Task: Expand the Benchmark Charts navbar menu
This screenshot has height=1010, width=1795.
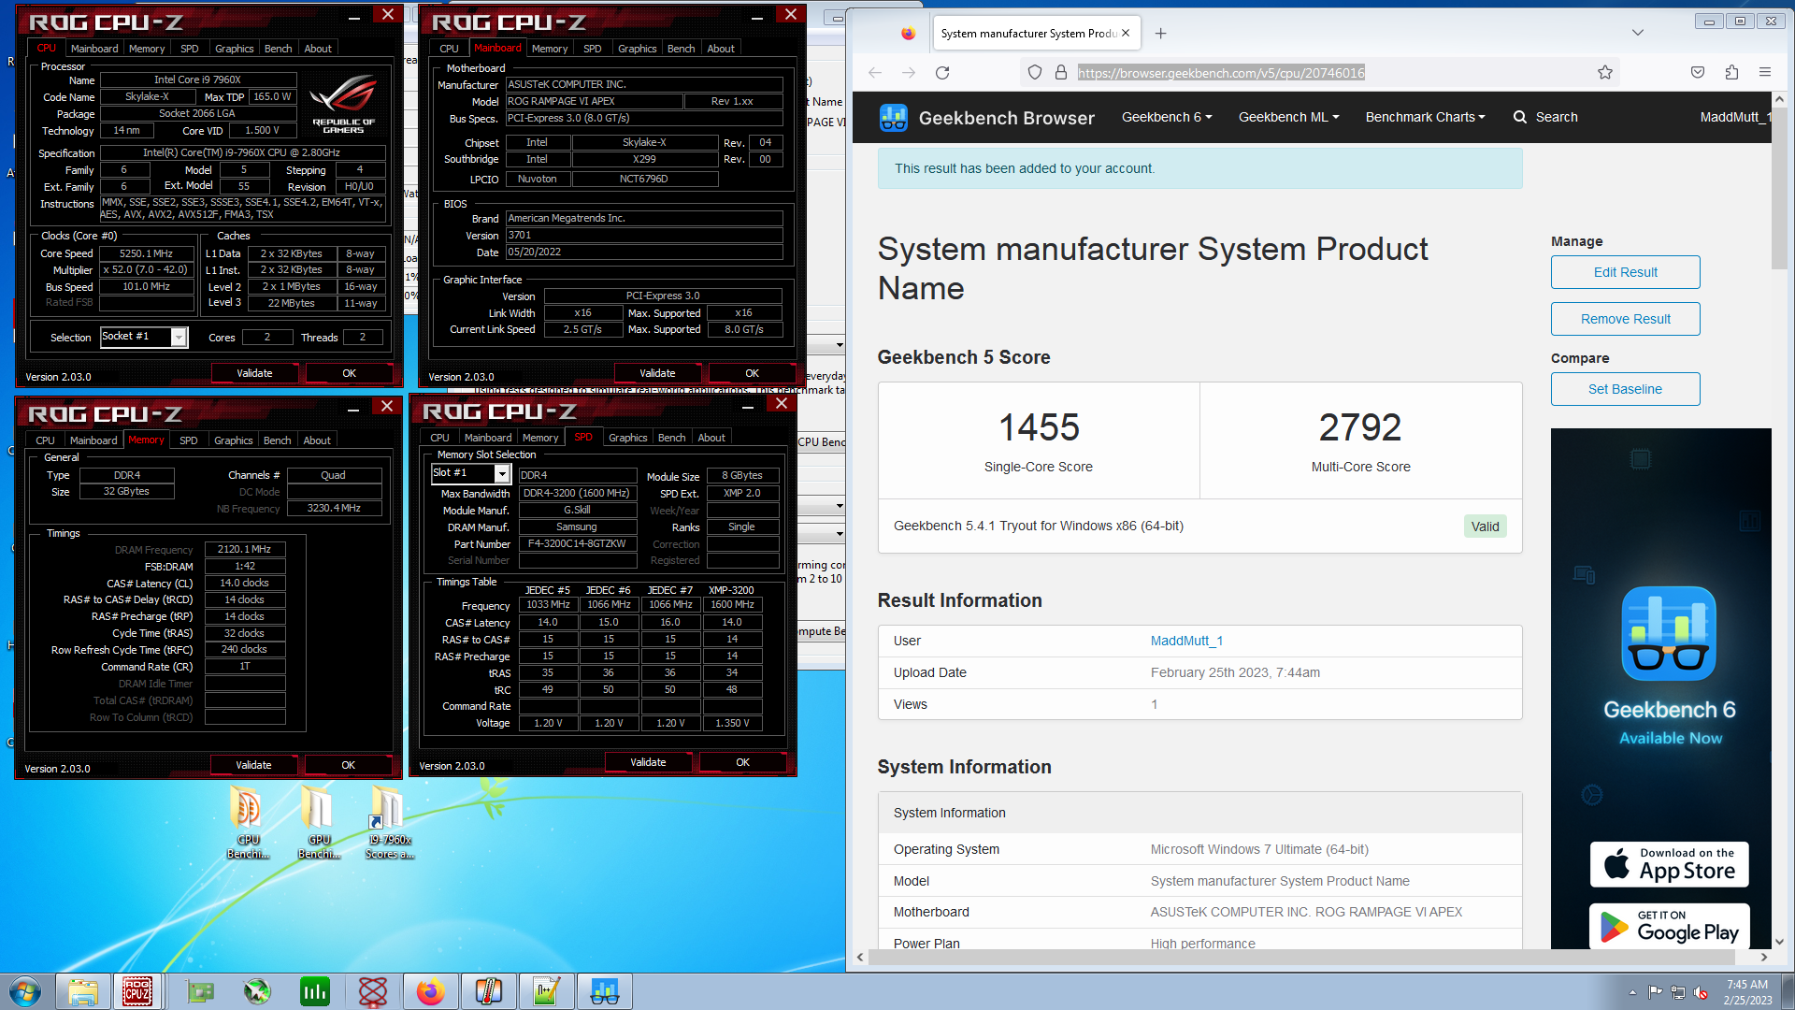Action: tap(1425, 117)
